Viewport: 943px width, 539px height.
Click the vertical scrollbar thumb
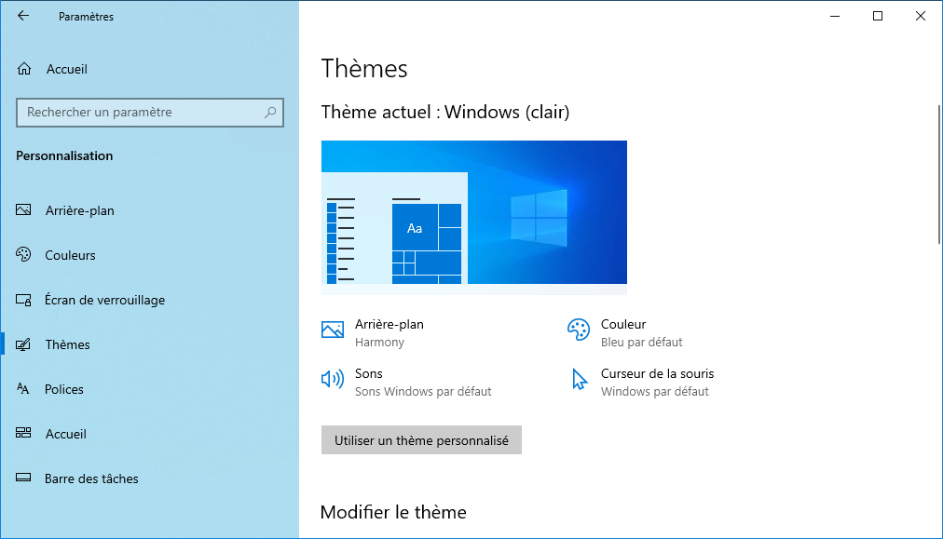point(938,174)
